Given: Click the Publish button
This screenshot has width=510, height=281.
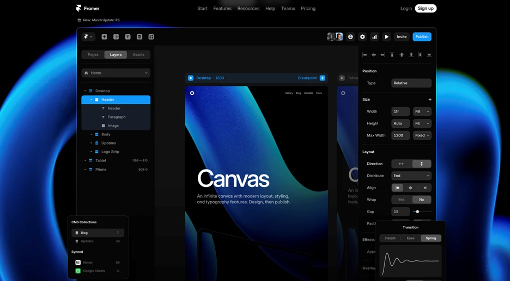Looking at the screenshot, I should tap(422, 37).
